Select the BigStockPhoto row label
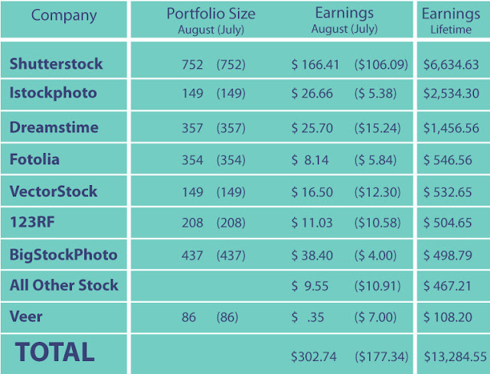Viewport: 490px width, 374px height. (x=64, y=255)
